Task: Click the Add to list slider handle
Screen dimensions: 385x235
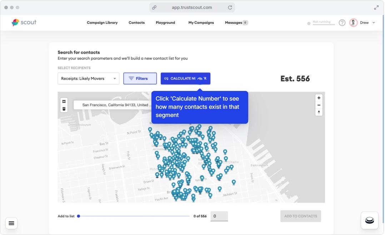Action: [79, 216]
